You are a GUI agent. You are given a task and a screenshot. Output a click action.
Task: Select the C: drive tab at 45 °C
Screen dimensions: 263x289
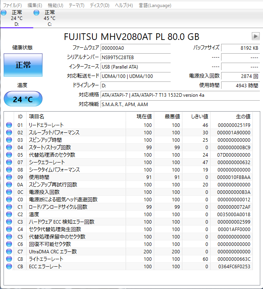click(x=49, y=18)
